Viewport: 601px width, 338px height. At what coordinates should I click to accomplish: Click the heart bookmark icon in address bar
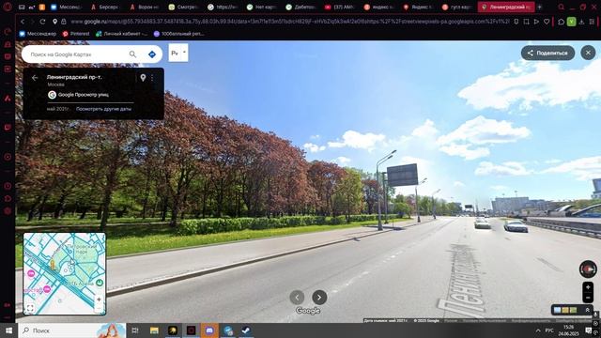(547, 22)
